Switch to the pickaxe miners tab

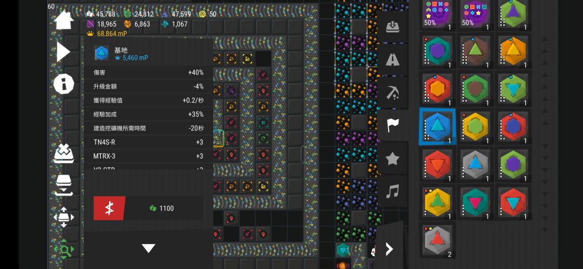(x=392, y=92)
